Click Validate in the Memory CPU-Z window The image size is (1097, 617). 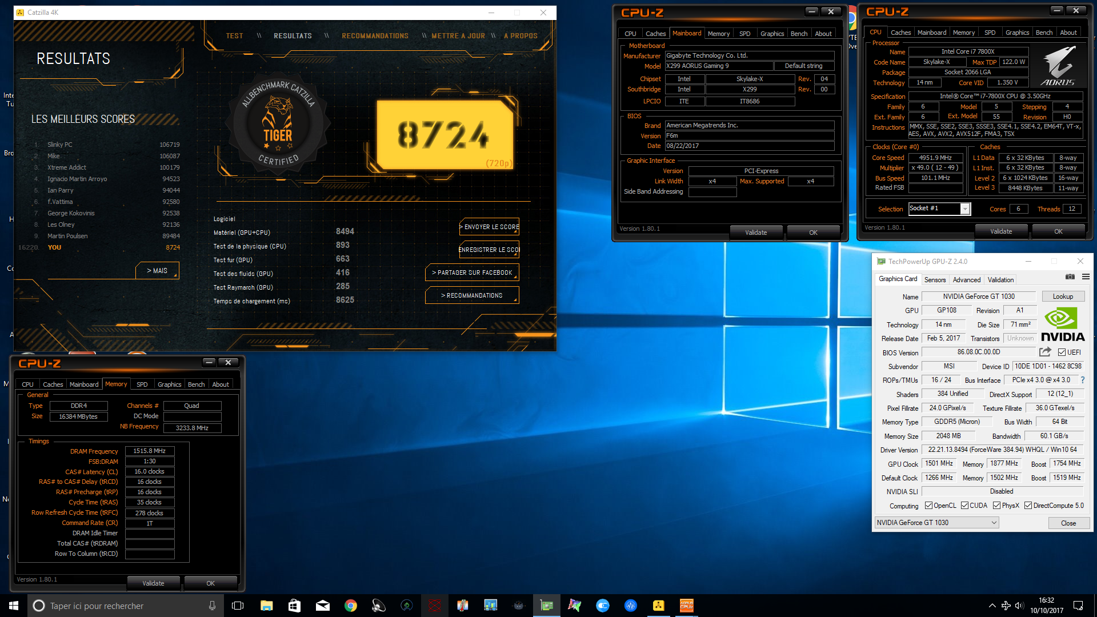(x=153, y=583)
